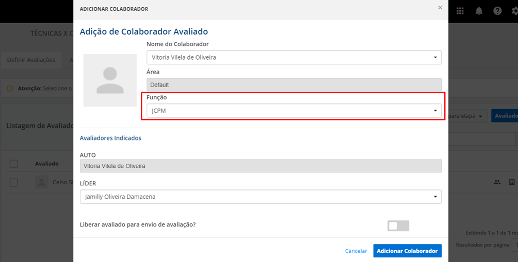Click the AUTO field with Vitoria Vilela de Oliveira
This screenshot has width=518, height=262.
click(261, 166)
